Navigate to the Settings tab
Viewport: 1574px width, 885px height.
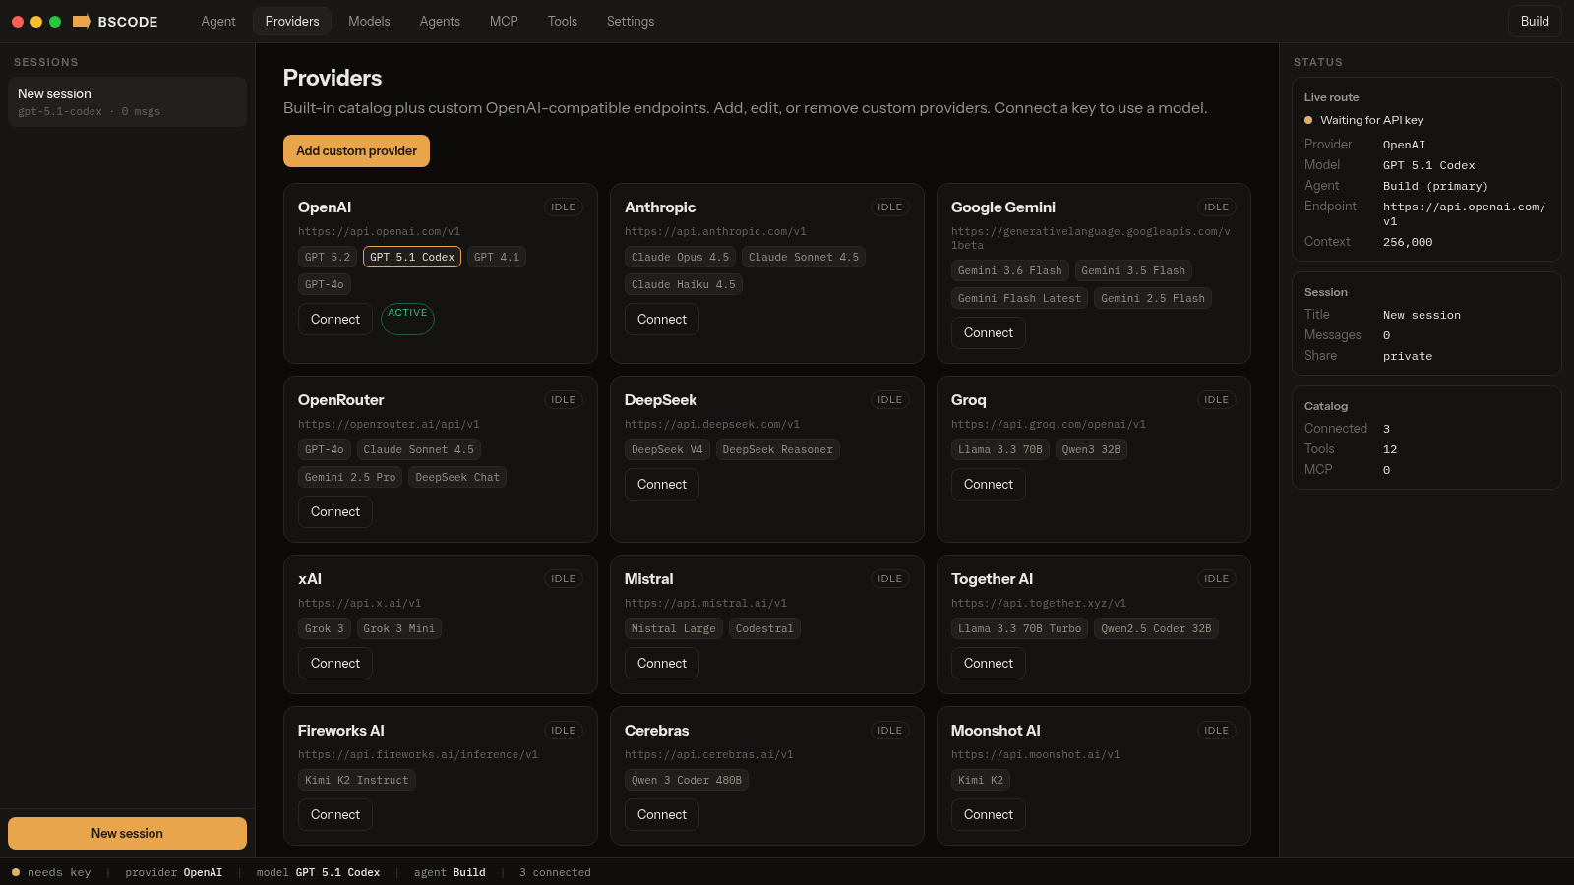point(631,21)
